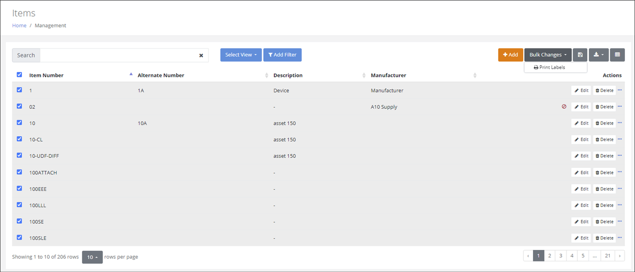Uncheck the checkbox for item 100ATTACH
635x272 pixels.
19,172
